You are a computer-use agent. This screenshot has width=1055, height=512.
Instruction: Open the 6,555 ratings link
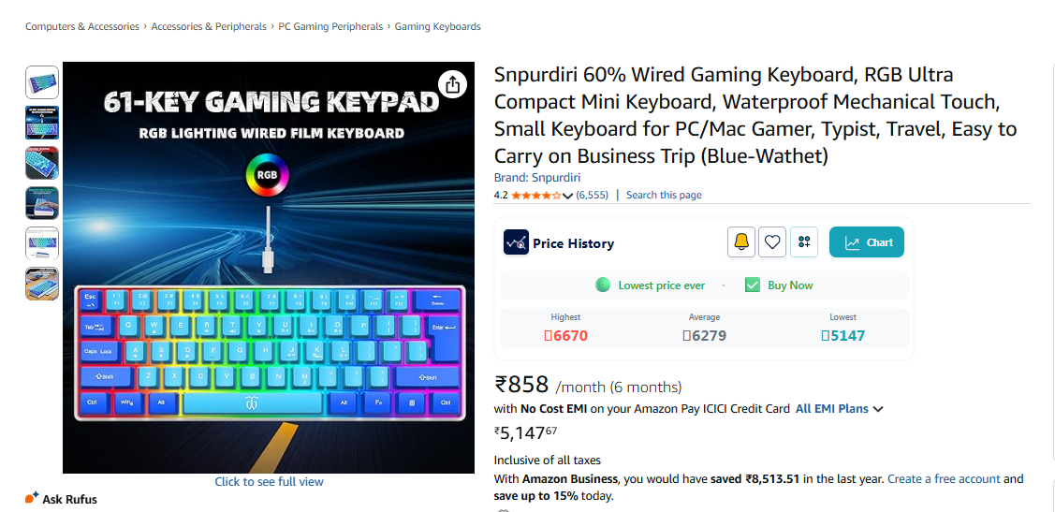pos(592,195)
